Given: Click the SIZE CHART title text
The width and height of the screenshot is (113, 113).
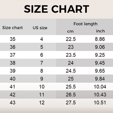Looking at the screenshot, I should [x=56, y=9].
